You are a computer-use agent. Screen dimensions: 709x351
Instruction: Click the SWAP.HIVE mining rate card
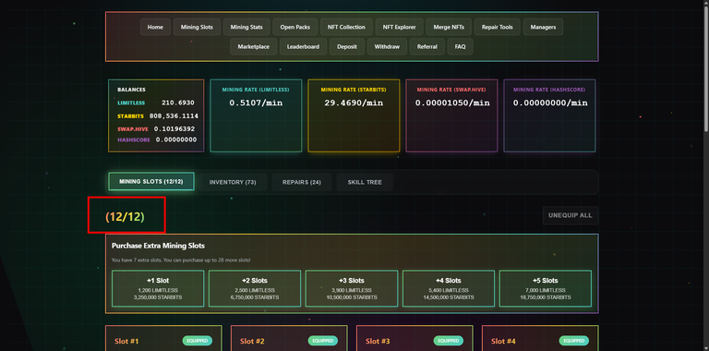pyautogui.click(x=451, y=115)
